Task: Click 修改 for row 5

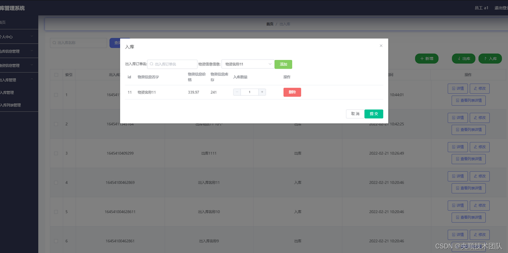Action: point(480,206)
